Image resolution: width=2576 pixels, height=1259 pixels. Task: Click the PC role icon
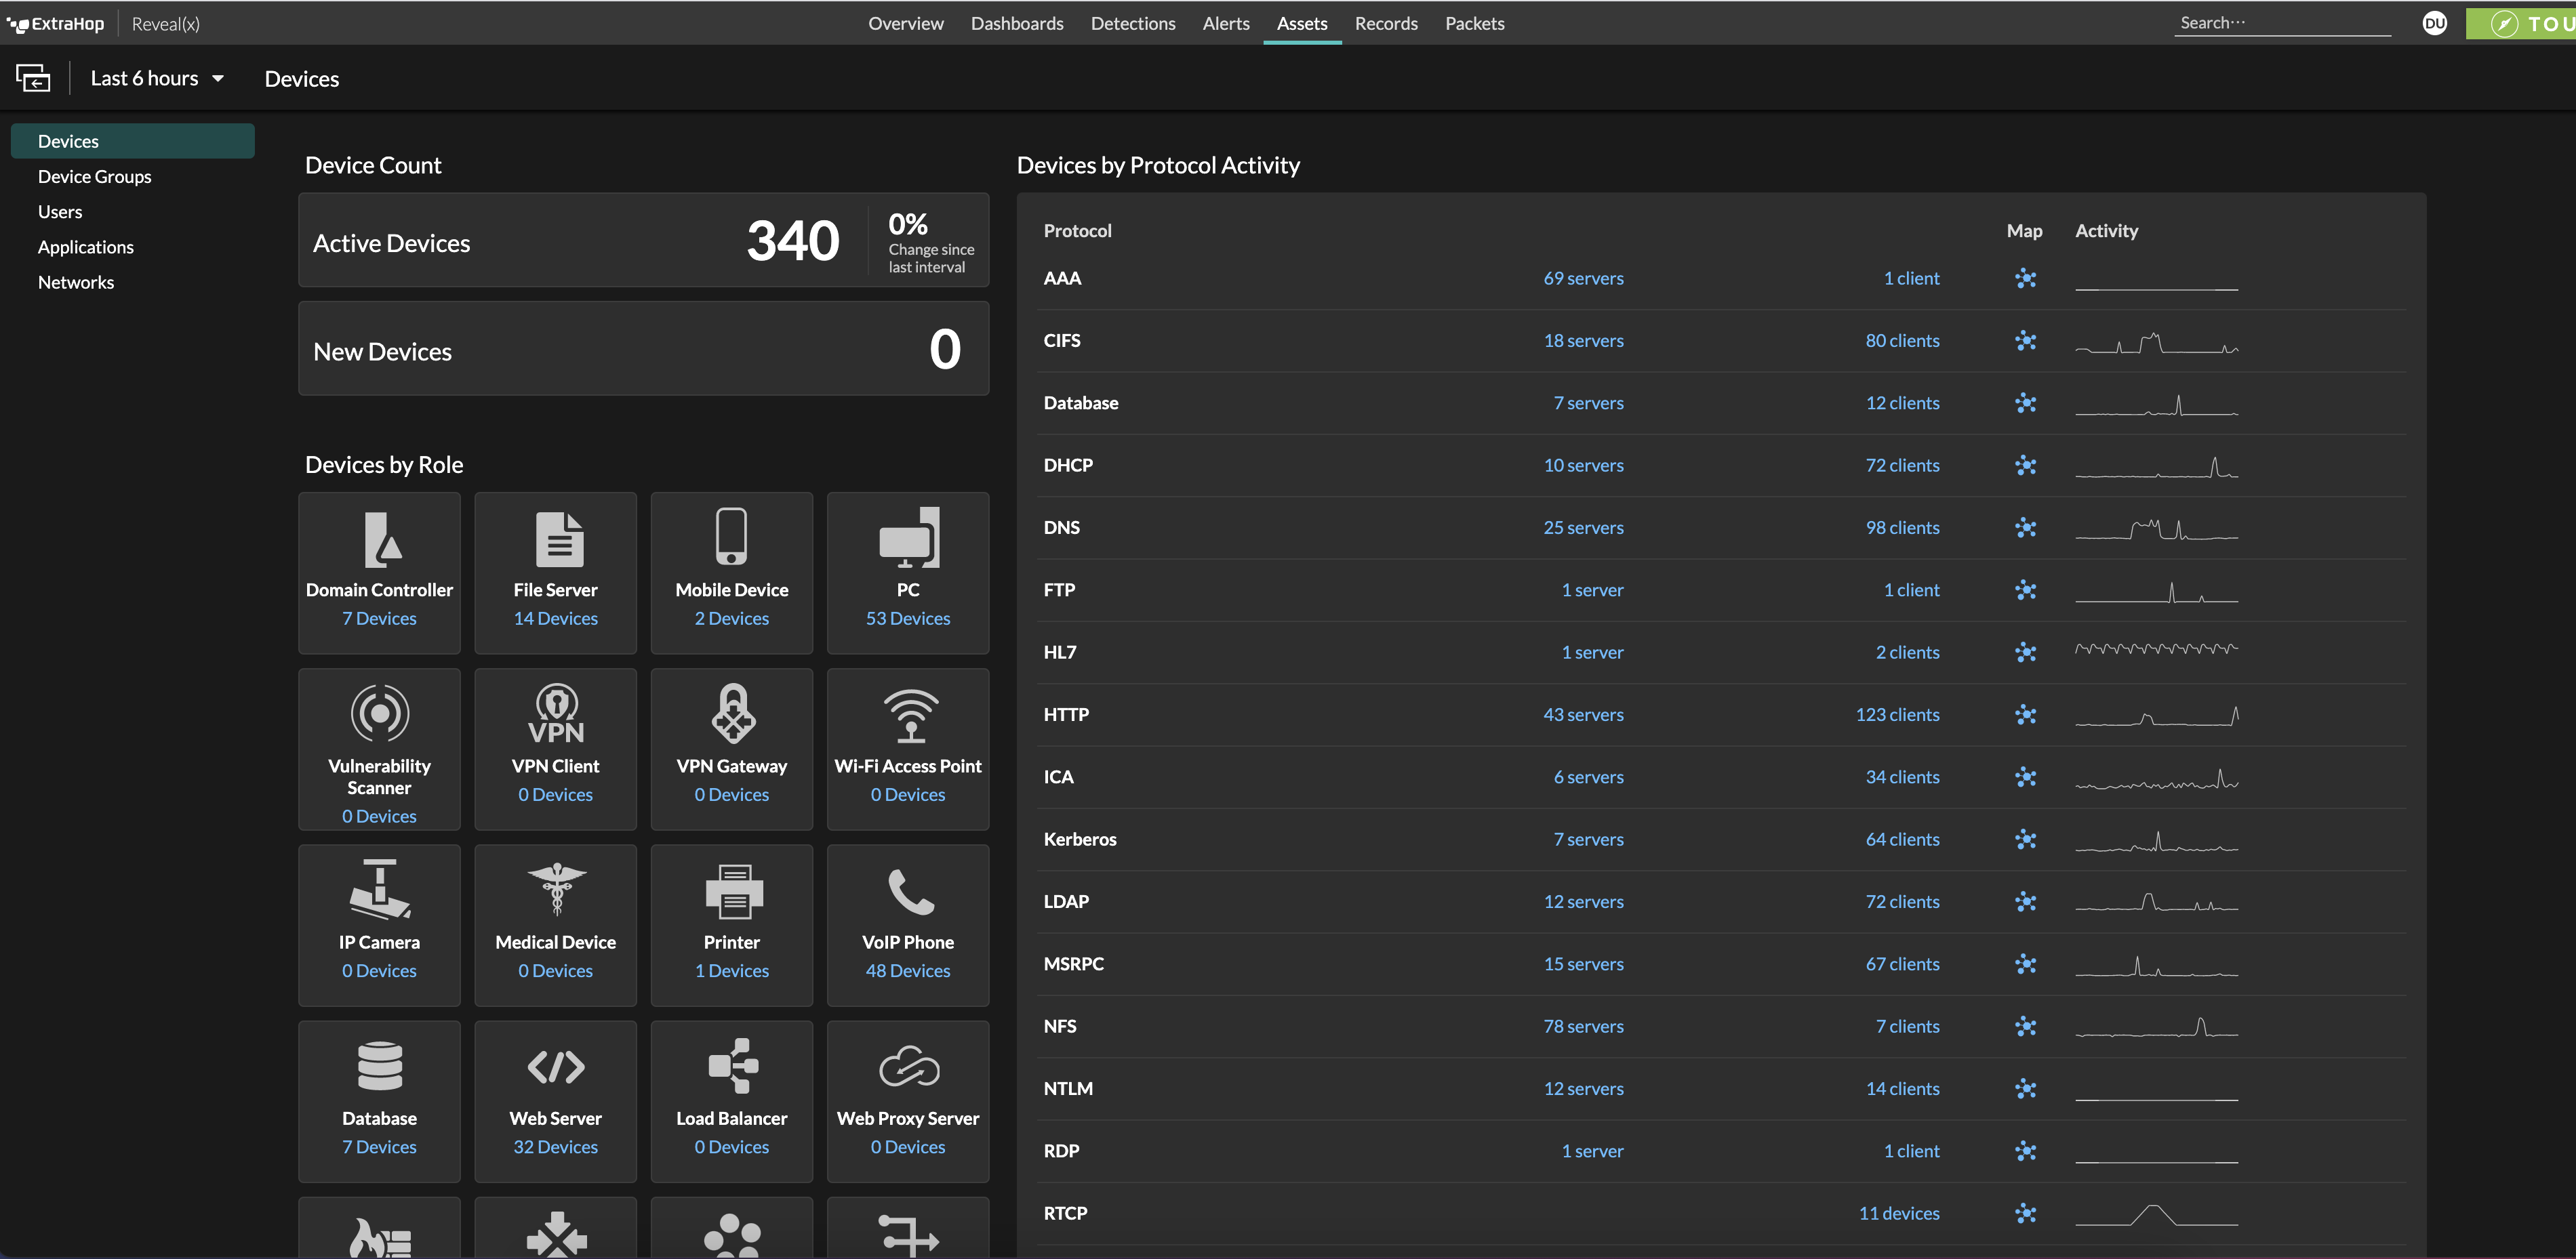909,537
